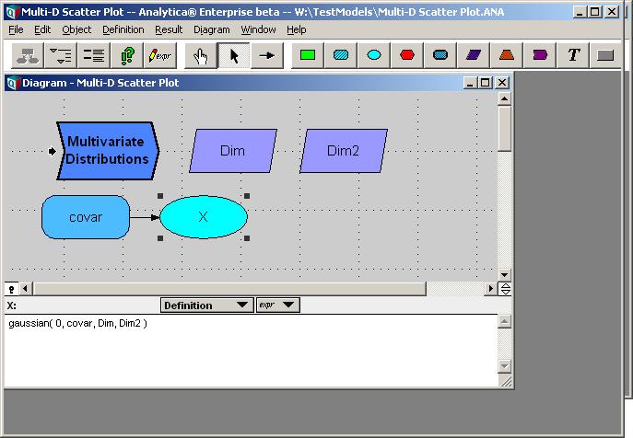Select the text T tool
Viewport: 633px width, 438px height.
point(573,55)
